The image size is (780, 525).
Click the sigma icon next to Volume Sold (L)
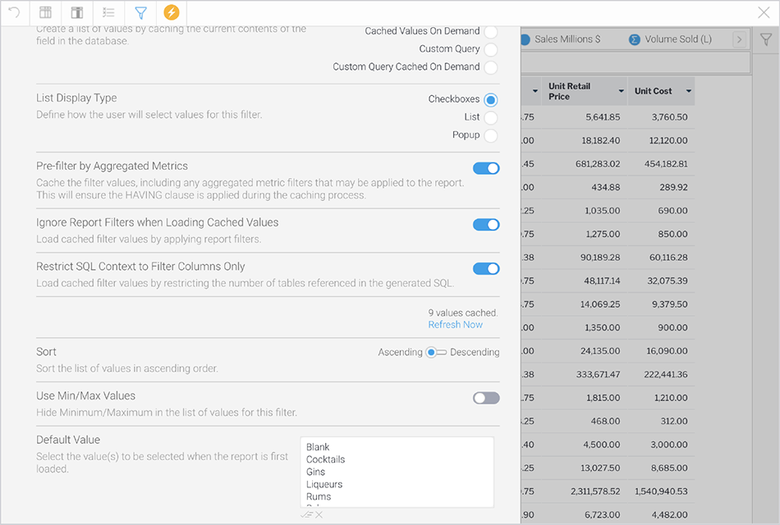tap(634, 39)
